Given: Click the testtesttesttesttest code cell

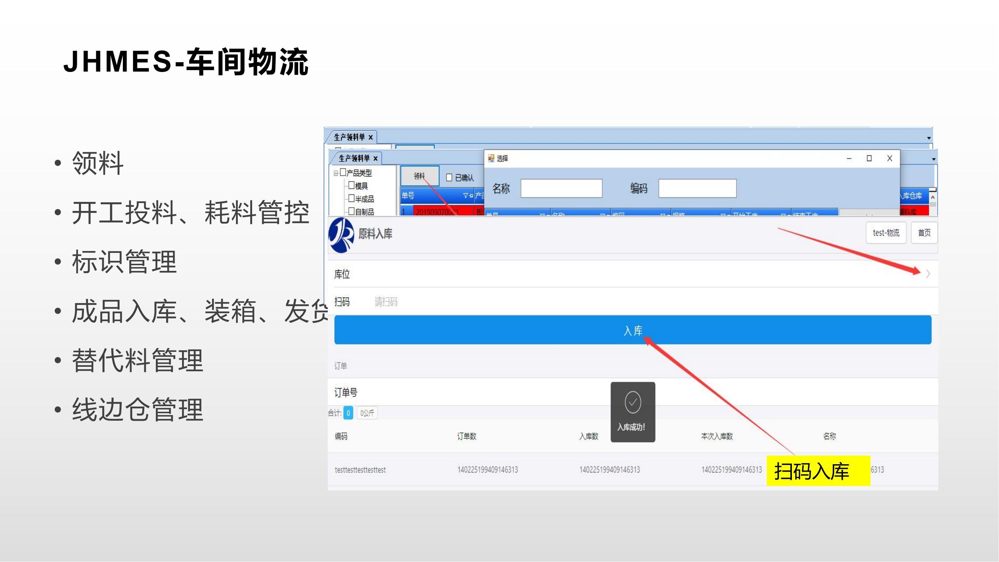Looking at the screenshot, I should coord(360,470).
